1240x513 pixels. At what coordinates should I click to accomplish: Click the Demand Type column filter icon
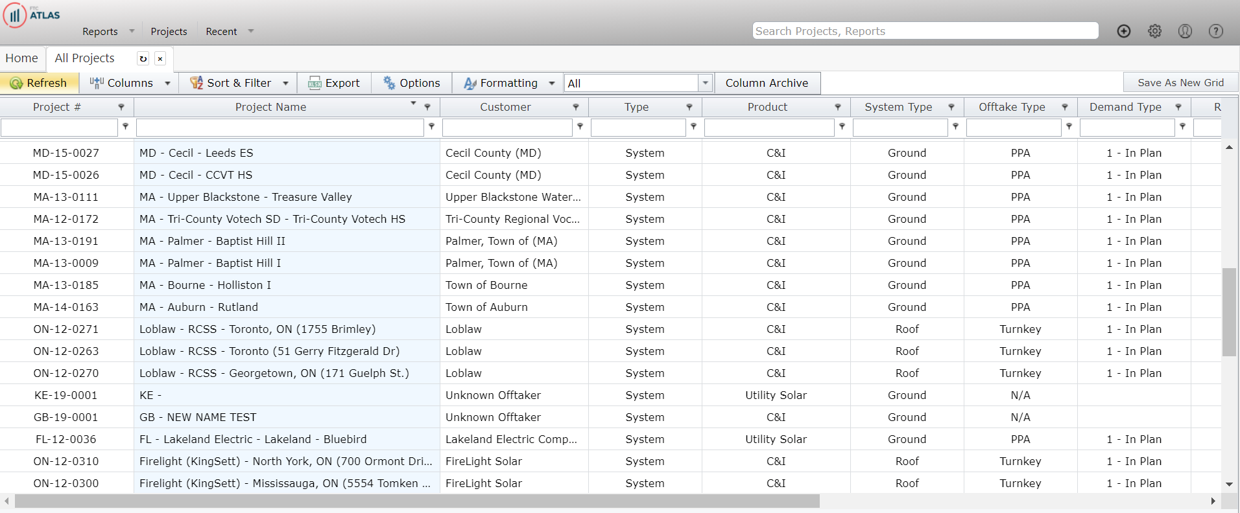(x=1178, y=107)
